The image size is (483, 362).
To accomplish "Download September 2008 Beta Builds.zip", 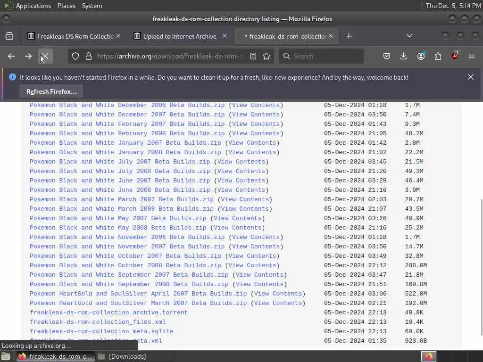I will [129, 284].
